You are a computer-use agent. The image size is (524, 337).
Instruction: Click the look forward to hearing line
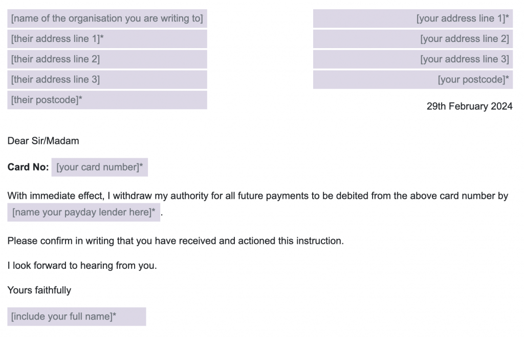point(82,265)
